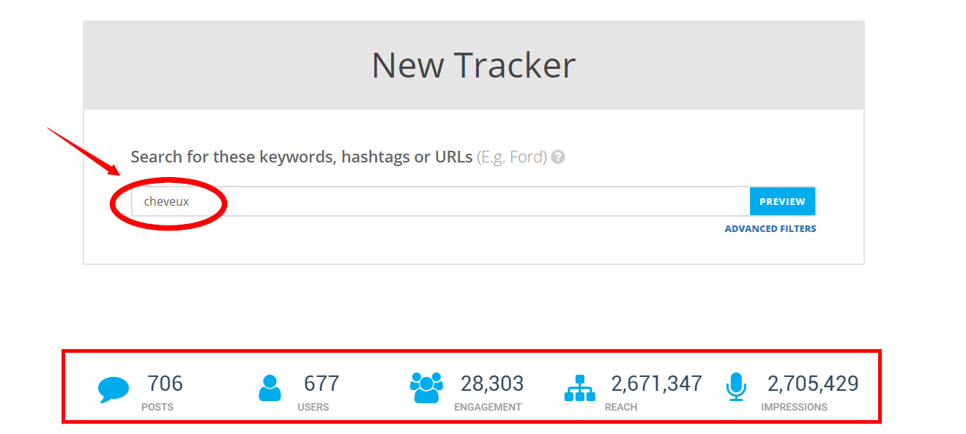The height and width of the screenshot is (434, 966).
Task: Click the 2,671,347 reach number
Action: click(x=656, y=384)
